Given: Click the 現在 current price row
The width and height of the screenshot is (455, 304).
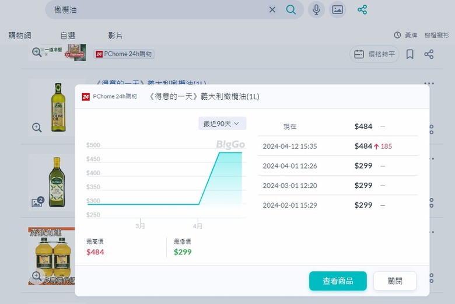Looking at the screenshot, I should (x=338, y=127).
